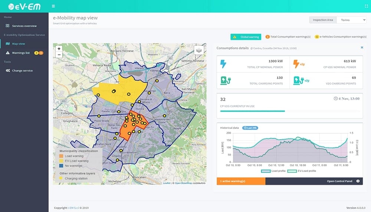Click the eV-EM logo
The height and width of the screenshot is (212, 371).
coord(24,7)
